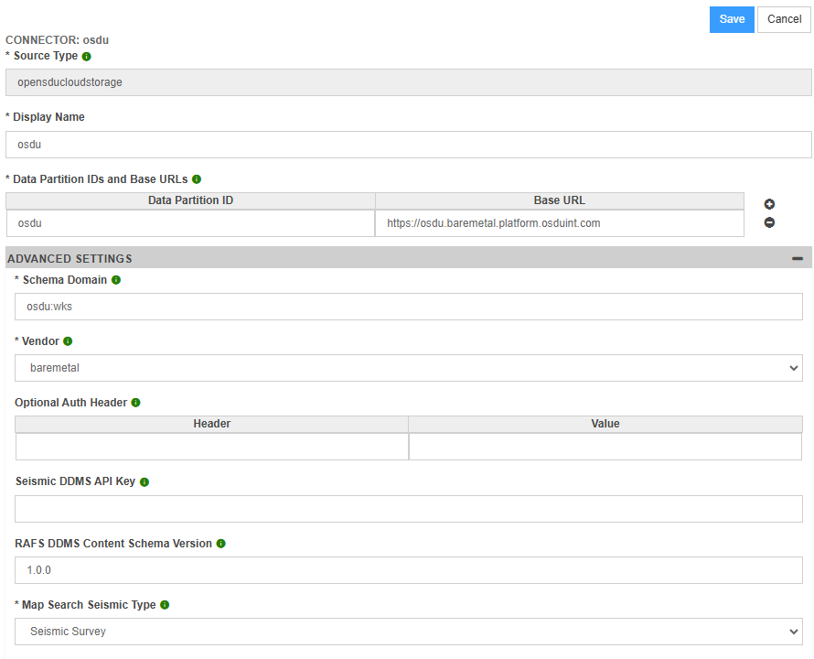
Task: Edit the Base URL cell value
Action: coord(559,223)
